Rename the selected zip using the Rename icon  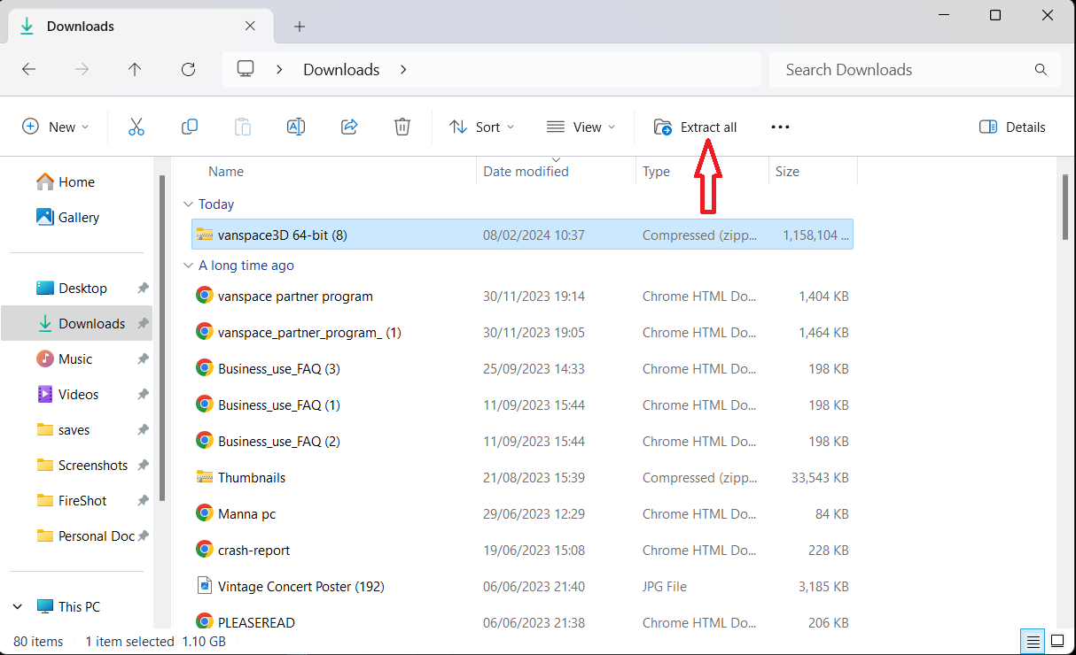pyautogui.click(x=296, y=127)
